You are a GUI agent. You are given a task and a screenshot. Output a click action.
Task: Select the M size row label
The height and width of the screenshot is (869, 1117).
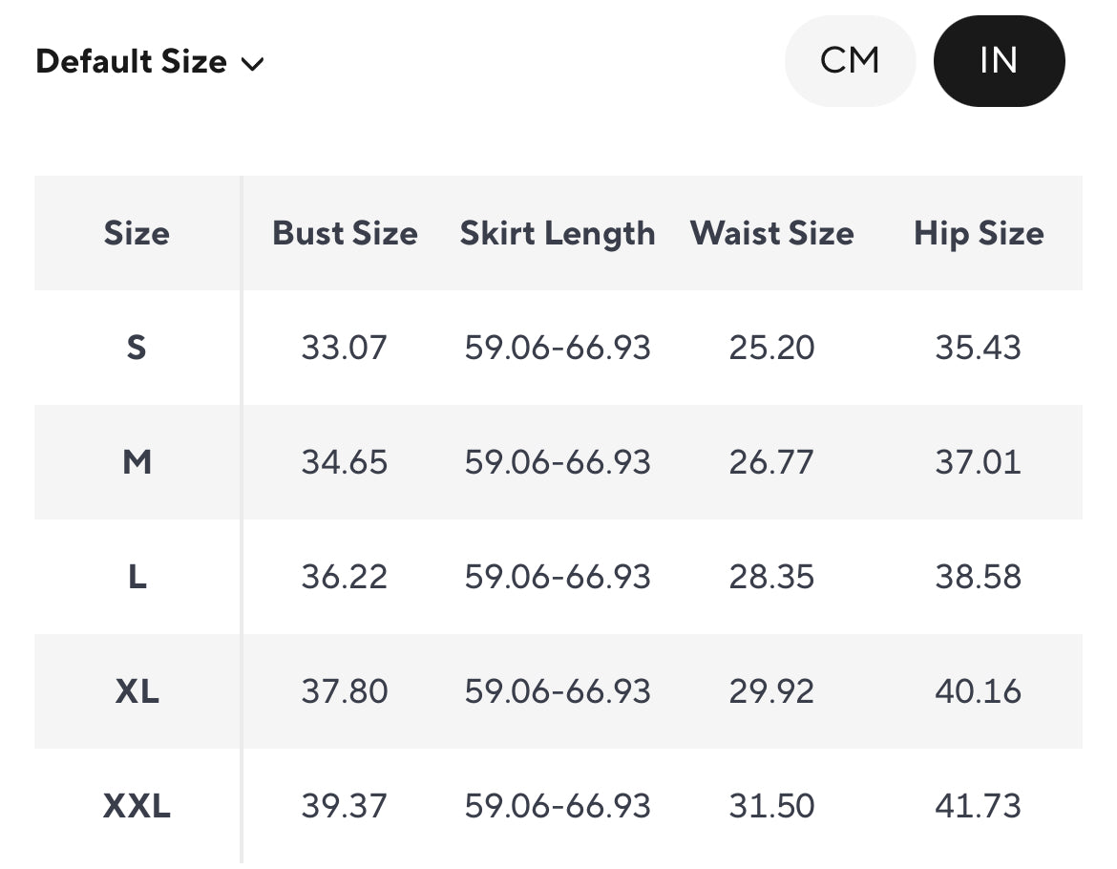coord(137,462)
